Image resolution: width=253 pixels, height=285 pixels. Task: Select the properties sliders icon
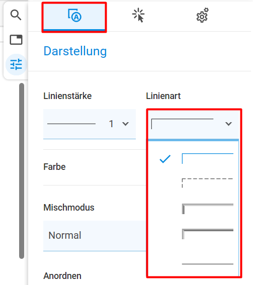click(x=16, y=64)
